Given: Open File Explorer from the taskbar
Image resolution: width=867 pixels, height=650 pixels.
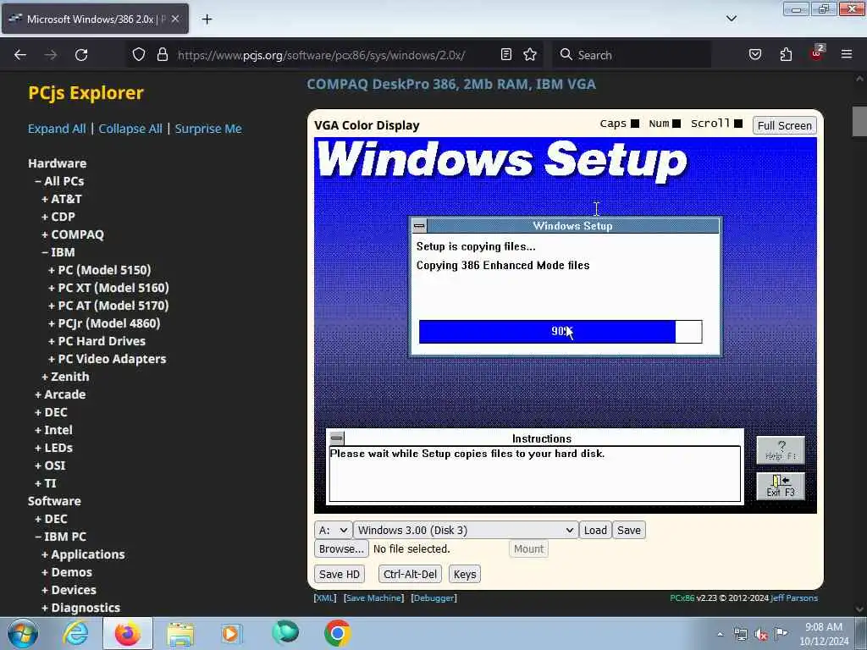Looking at the screenshot, I should tap(180, 633).
